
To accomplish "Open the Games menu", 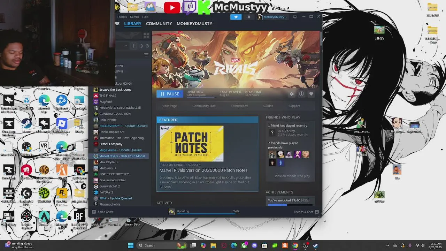I will 134,17.
